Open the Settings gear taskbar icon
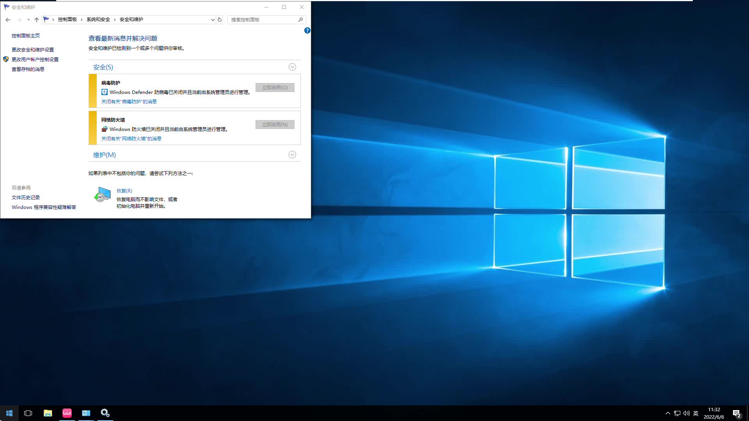 105,413
